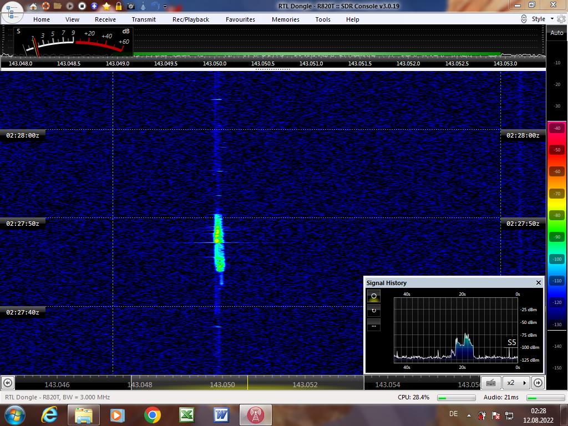Open Word from the taskbar

click(221, 415)
